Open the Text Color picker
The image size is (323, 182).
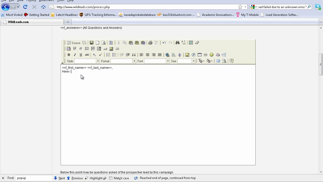click(201, 61)
